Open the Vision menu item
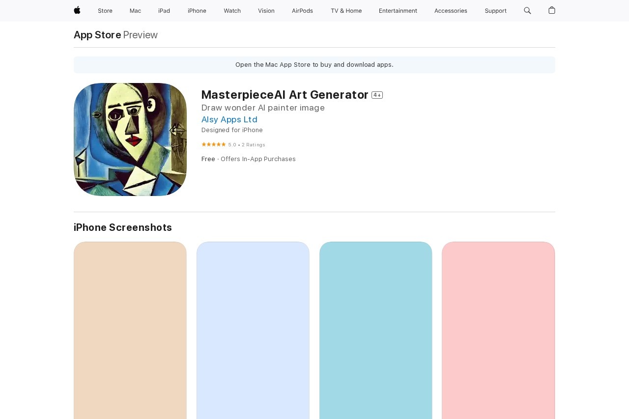 click(x=266, y=11)
